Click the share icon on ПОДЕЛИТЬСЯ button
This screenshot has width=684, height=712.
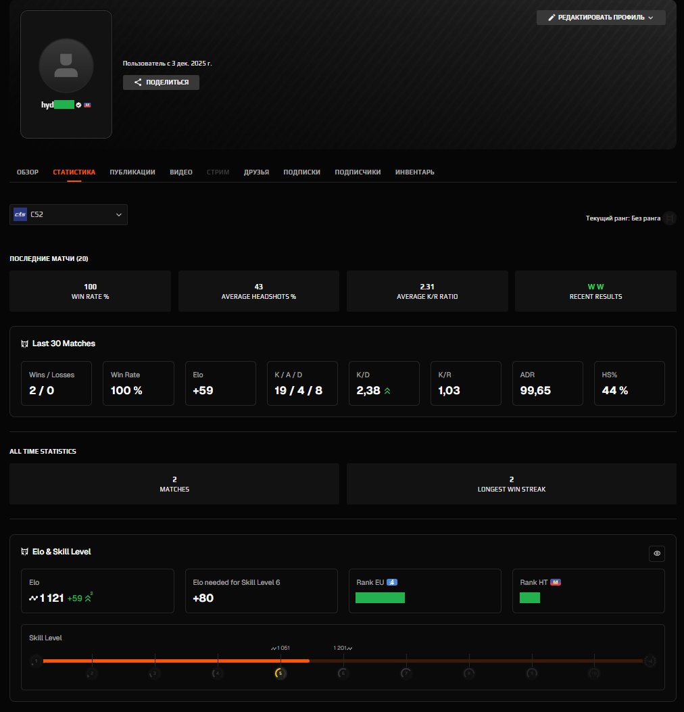tap(138, 82)
